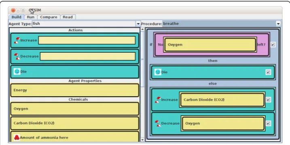
Task: Click the window close button of CTSiM
Action: coord(13,10)
